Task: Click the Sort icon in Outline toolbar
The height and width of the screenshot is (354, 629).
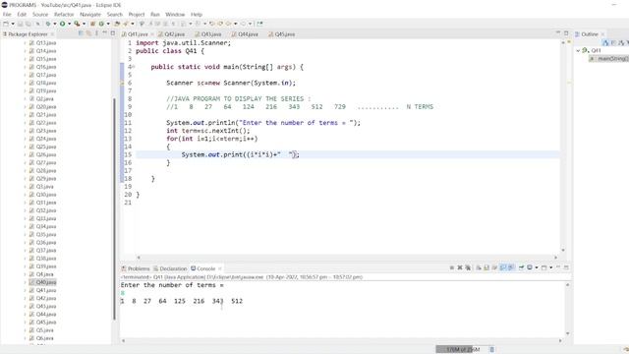Action: pyautogui.click(x=605, y=42)
